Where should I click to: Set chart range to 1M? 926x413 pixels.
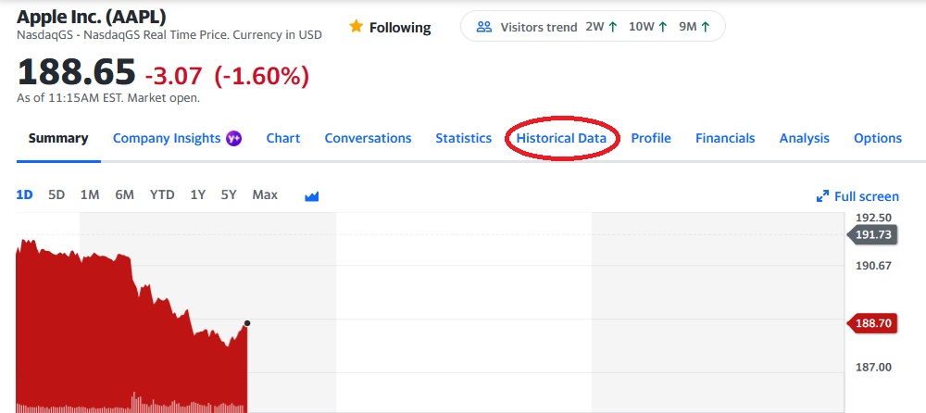click(90, 194)
